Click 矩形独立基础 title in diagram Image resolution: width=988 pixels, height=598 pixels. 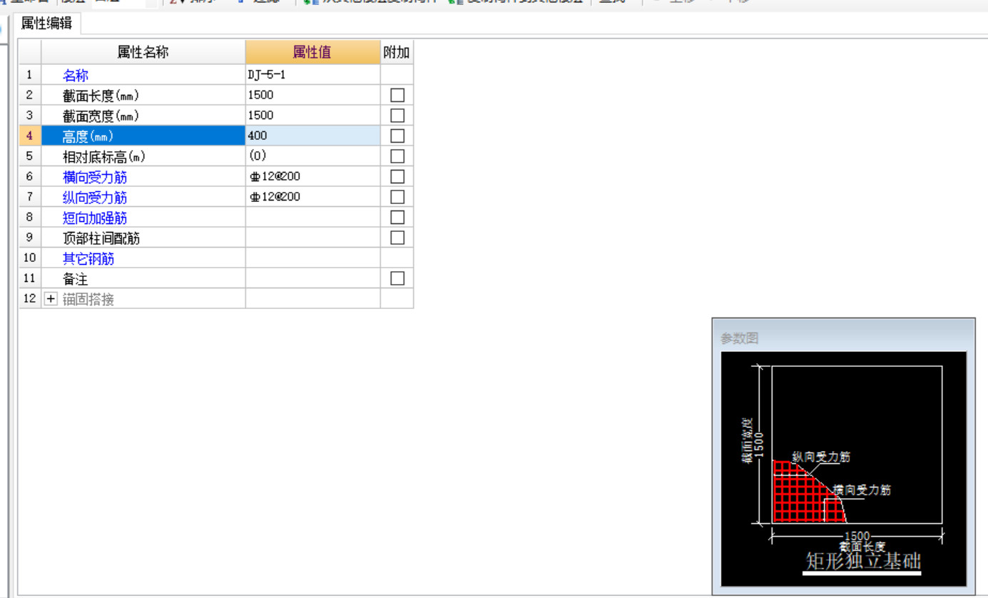coord(863,561)
